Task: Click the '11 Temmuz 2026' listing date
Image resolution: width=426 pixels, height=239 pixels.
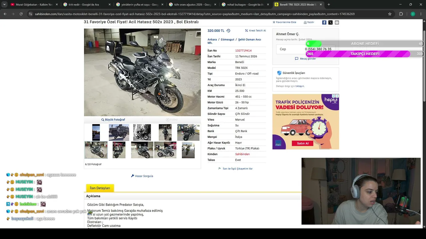Action: click(x=246, y=56)
